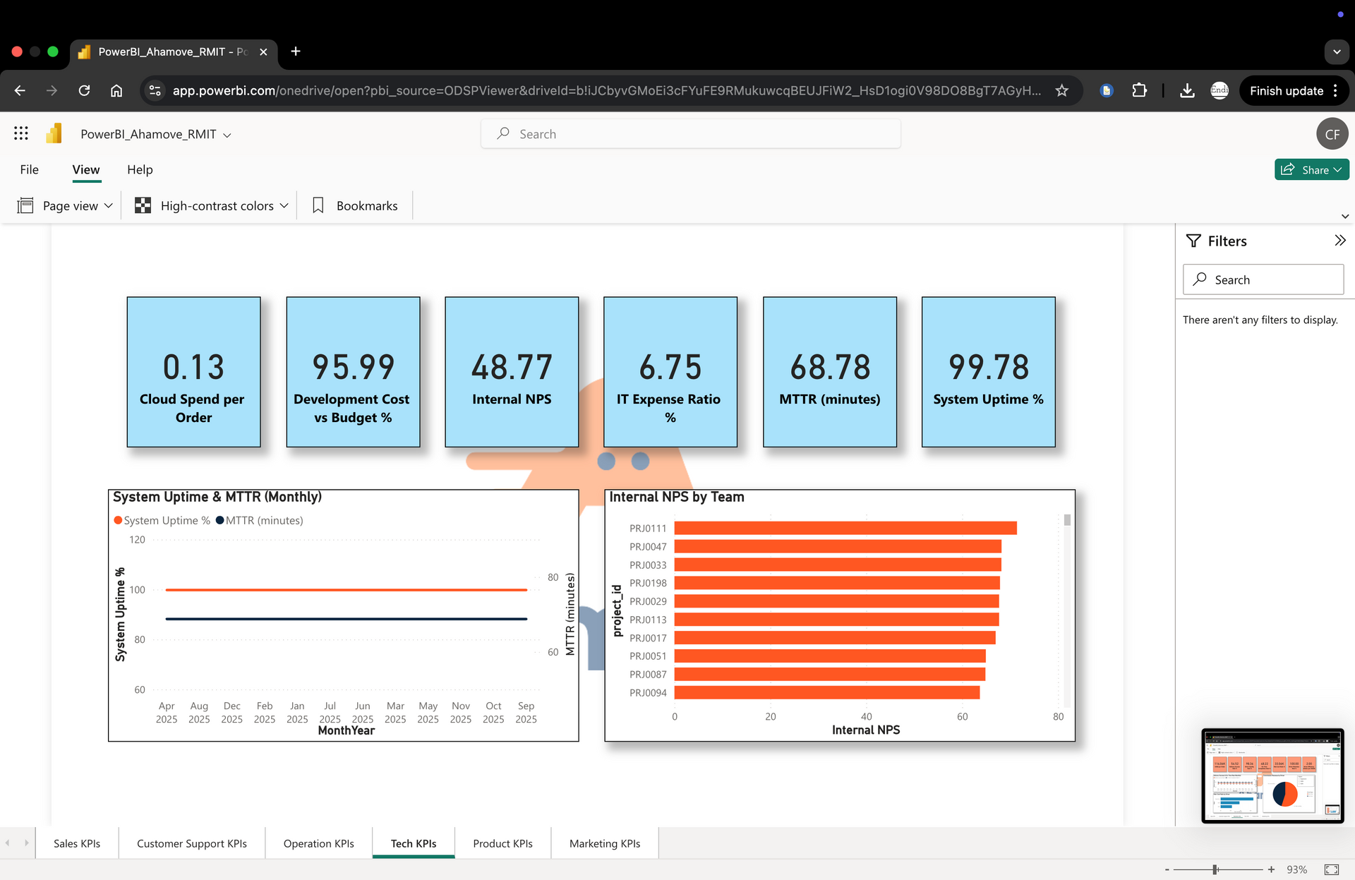The image size is (1355, 880).
Task: Click the zoom slider handle in status bar
Action: pos(1215,869)
